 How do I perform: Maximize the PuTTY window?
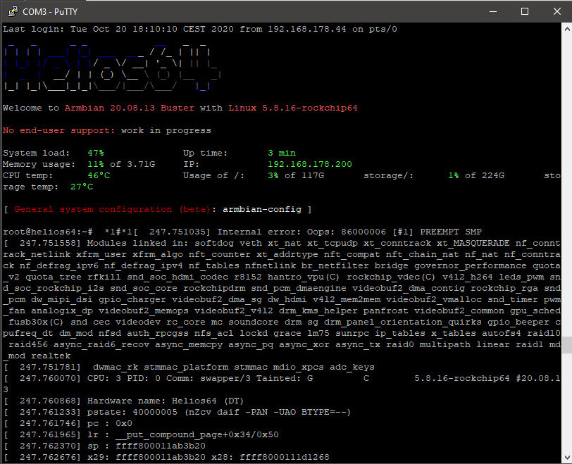pos(525,11)
